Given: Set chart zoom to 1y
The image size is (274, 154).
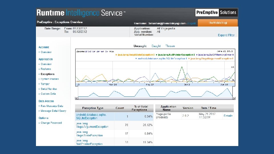Looking at the screenshot, I should [106, 52].
